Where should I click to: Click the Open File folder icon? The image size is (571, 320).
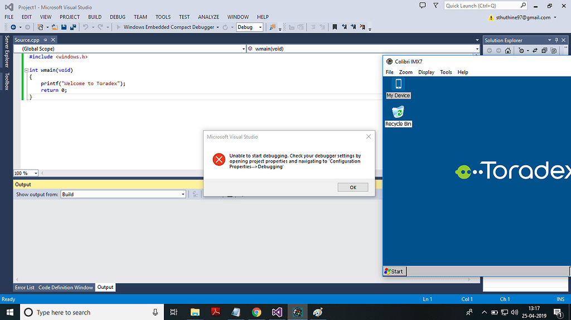(55, 27)
